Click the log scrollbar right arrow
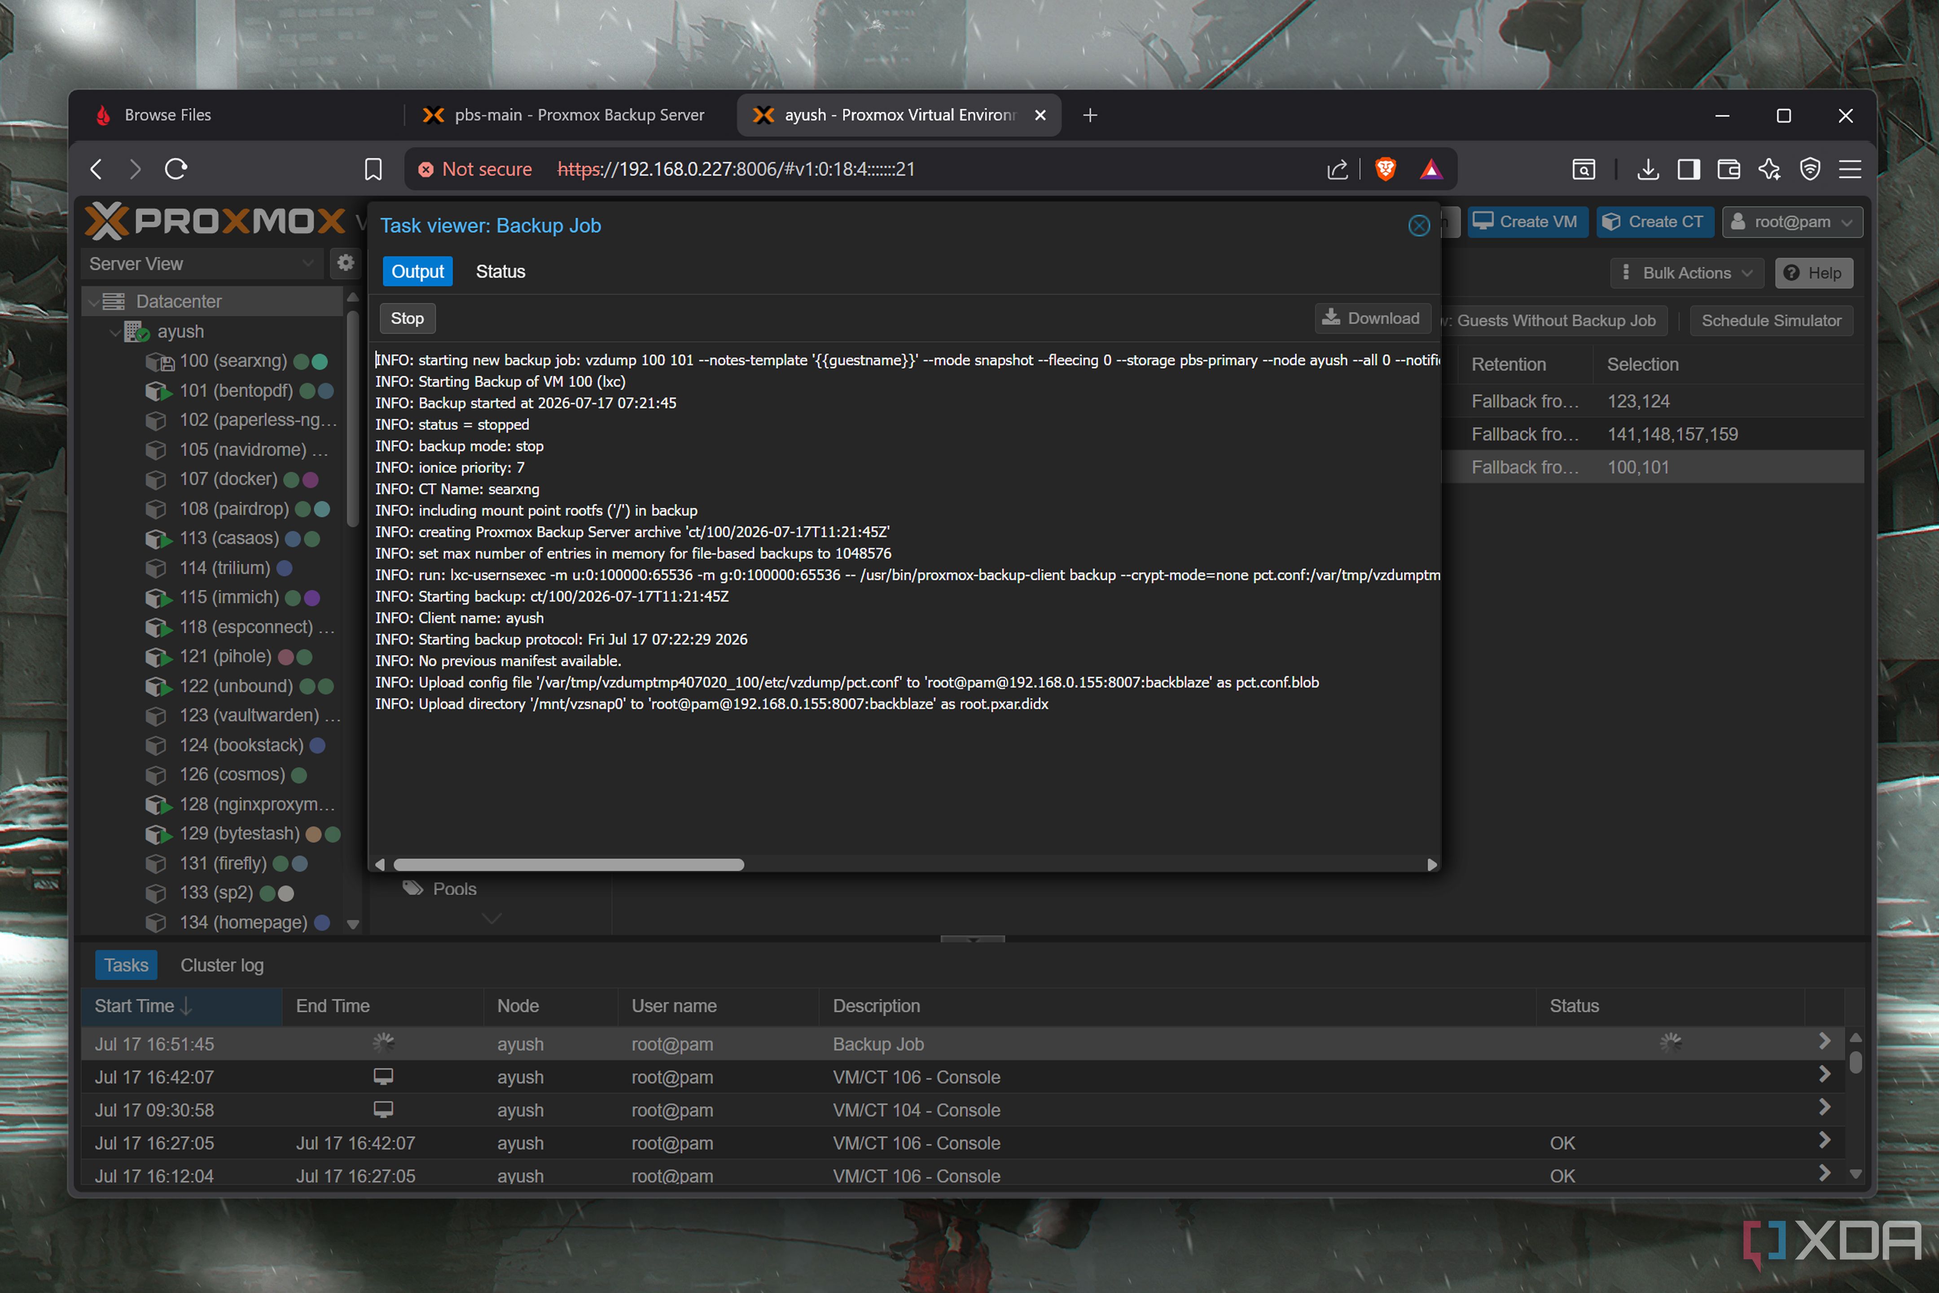Image resolution: width=1939 pixels, height=1293 pixels. [1432, 864]
